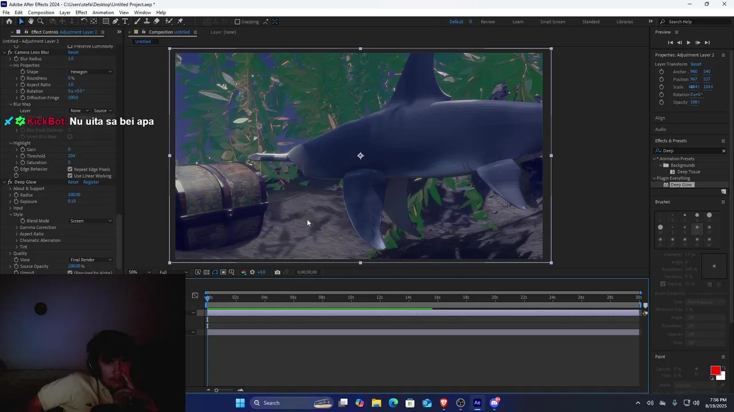Open the Composition menu
This screenshot has height=412, width=734.
[x=41, y=13]
